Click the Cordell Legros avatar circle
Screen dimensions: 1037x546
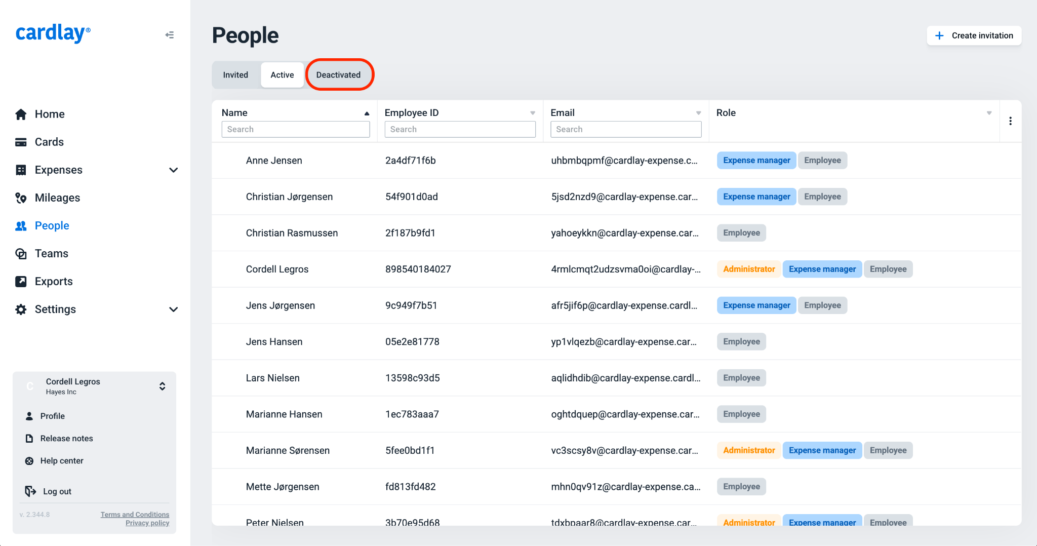point(30,386)
